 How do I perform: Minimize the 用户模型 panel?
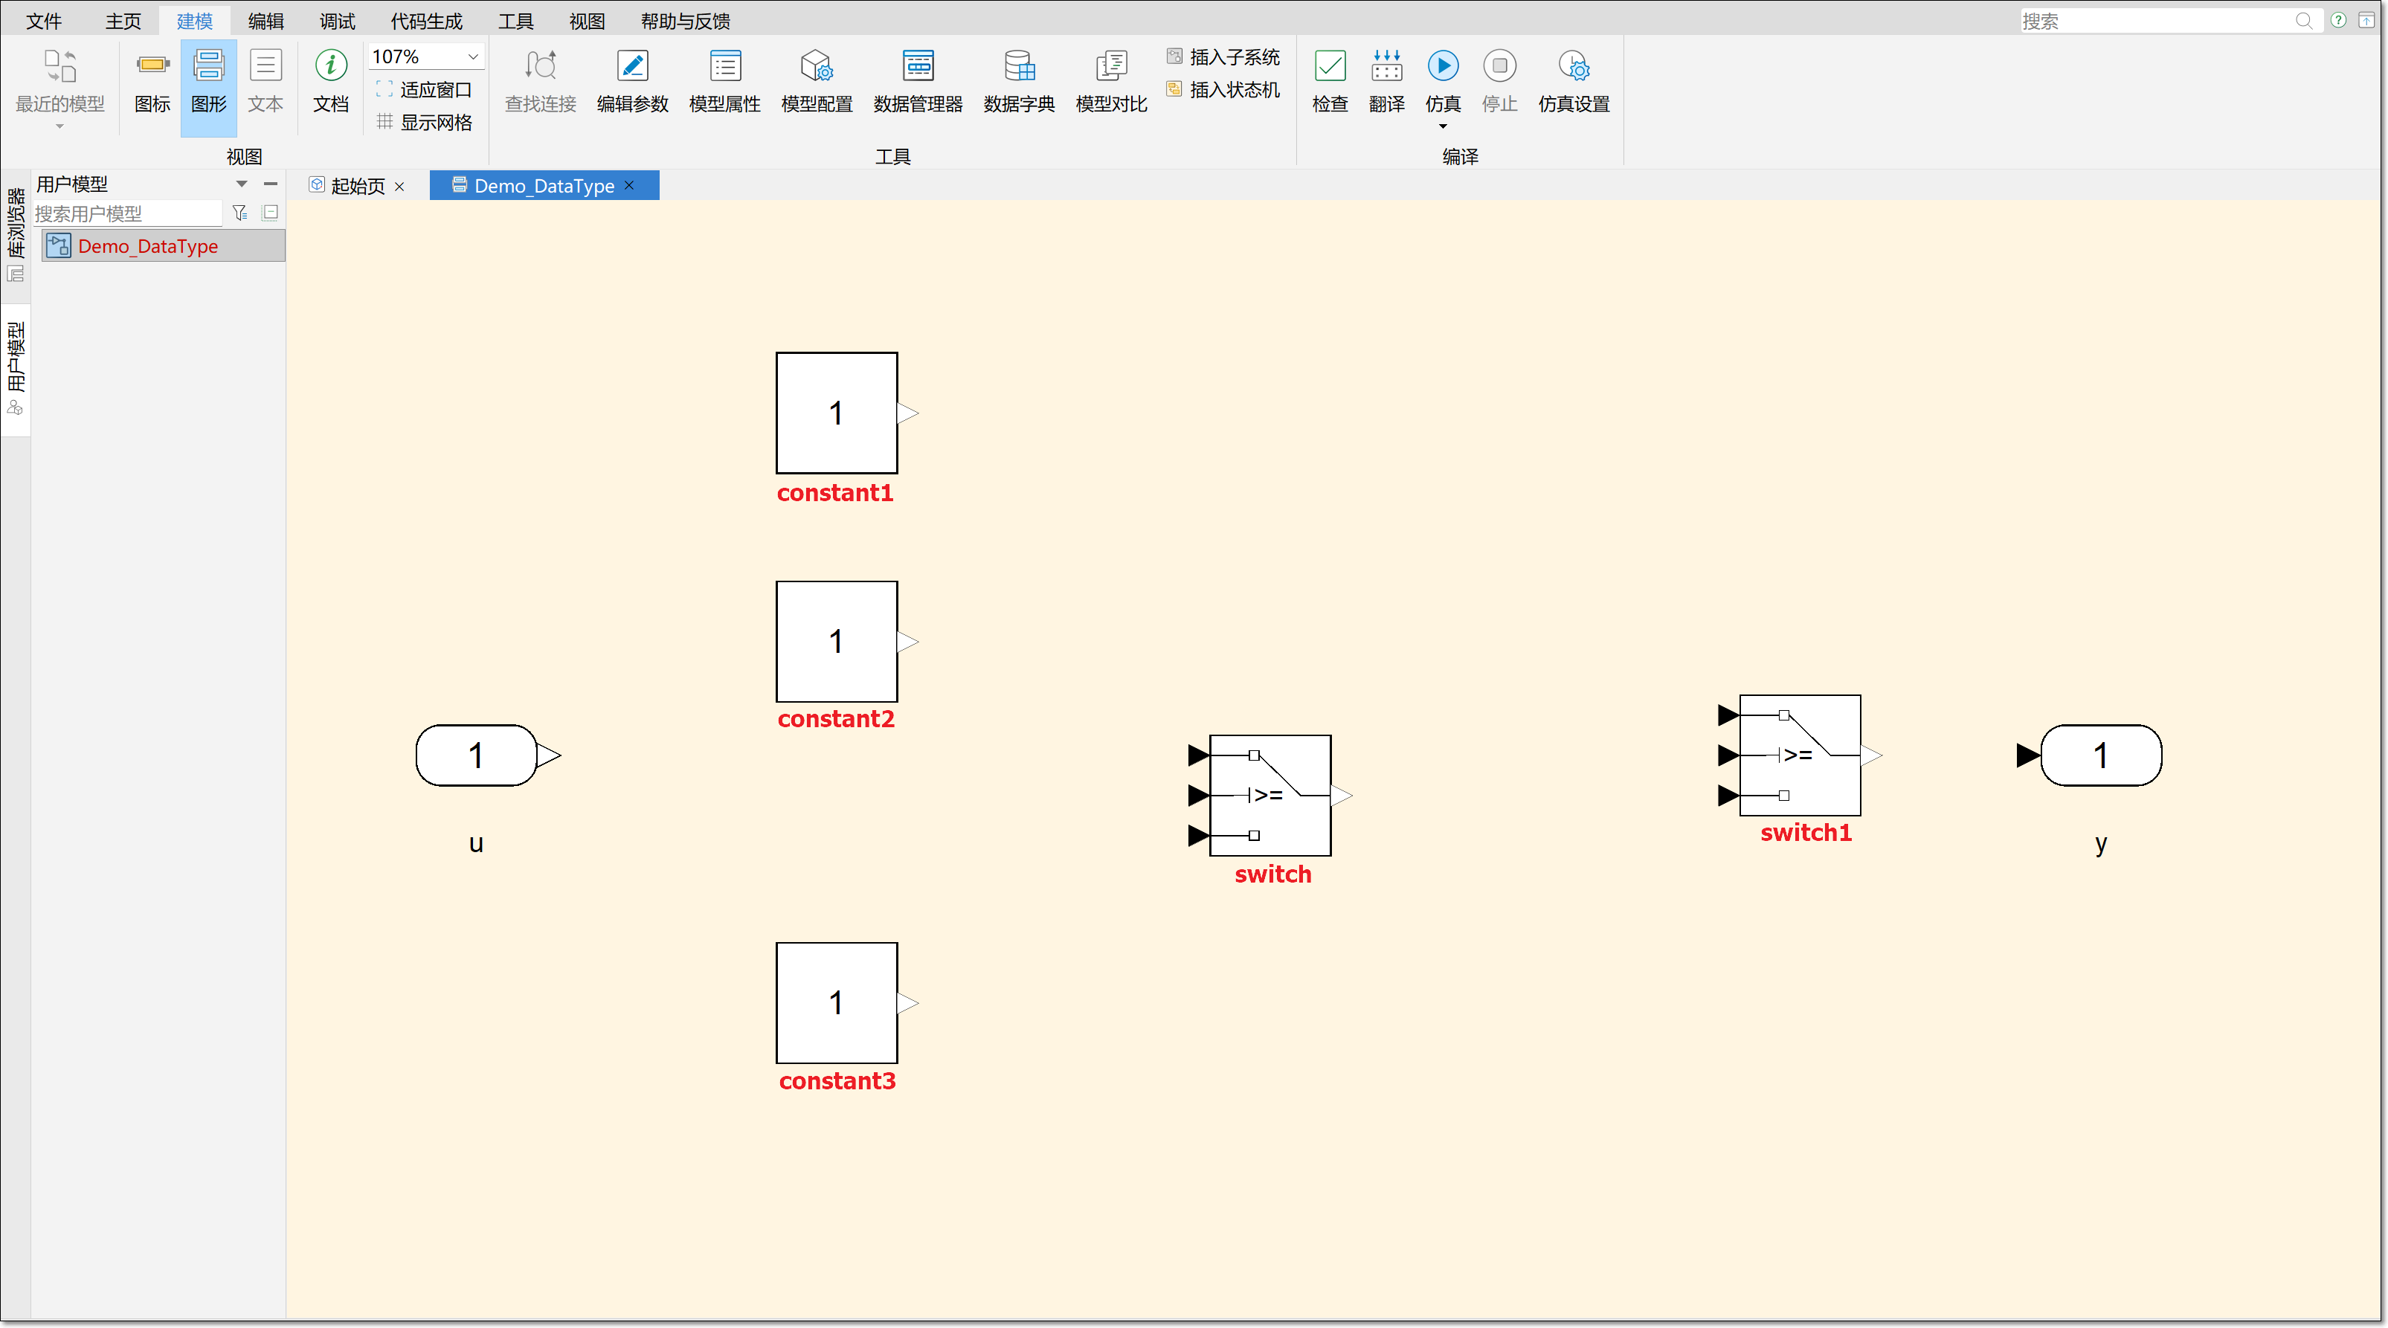[x=271, y=184]
